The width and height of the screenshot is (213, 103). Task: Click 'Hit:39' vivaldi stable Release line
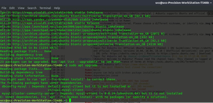click(50, 23)
